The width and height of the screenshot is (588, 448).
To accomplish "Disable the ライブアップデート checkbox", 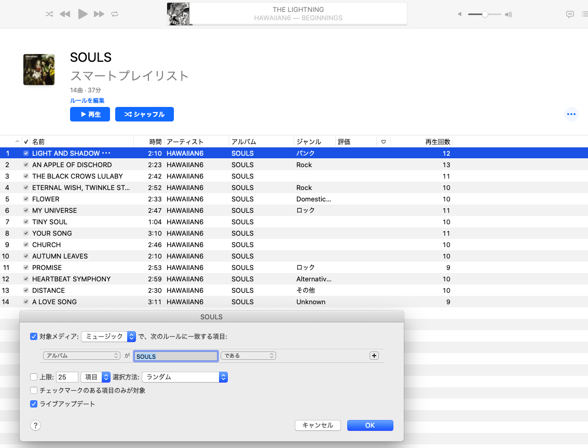I will 34,404.
